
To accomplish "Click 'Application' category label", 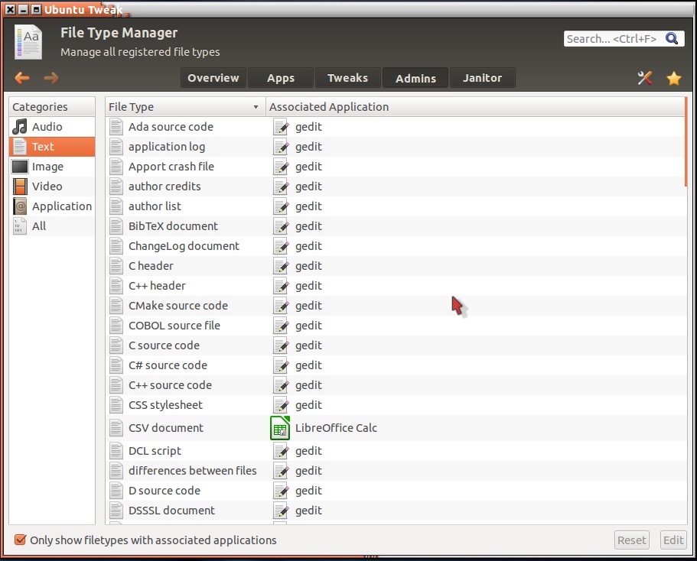I will pos(62,206).
